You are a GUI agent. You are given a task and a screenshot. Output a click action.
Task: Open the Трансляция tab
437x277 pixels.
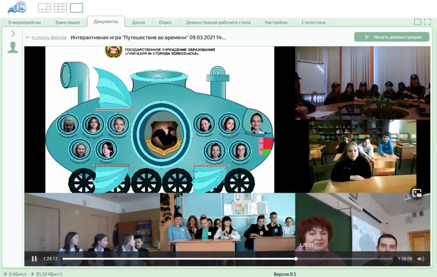67,22
